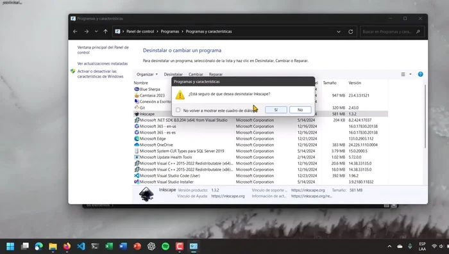Click 'Panel de control' in address bar
449x254 pixels.
(x=140, y=31)
